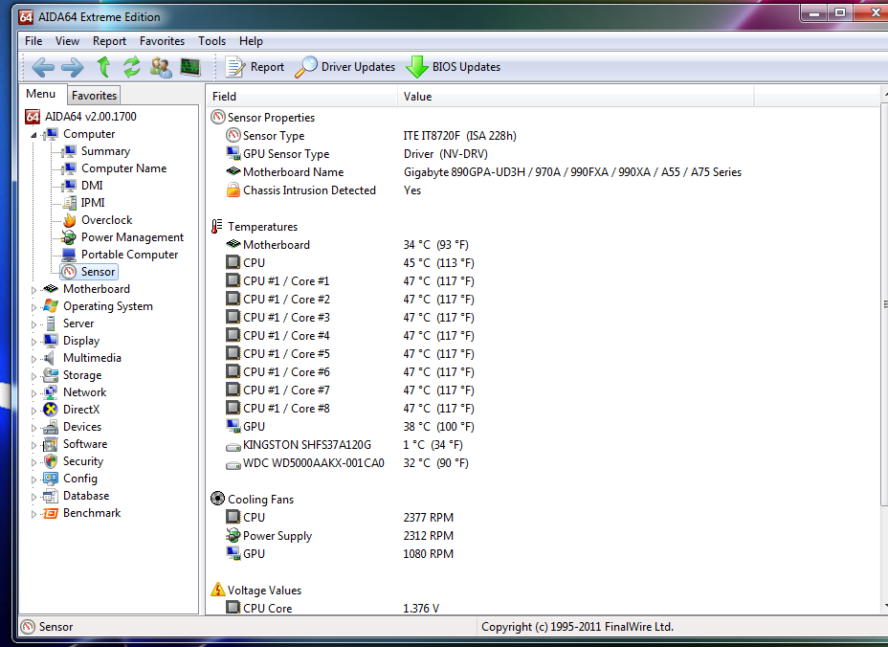Open the Portable Computer laptop icon item
Image resolution: width=888 pixels, height=647 pixels.
[x=69, y=255]
